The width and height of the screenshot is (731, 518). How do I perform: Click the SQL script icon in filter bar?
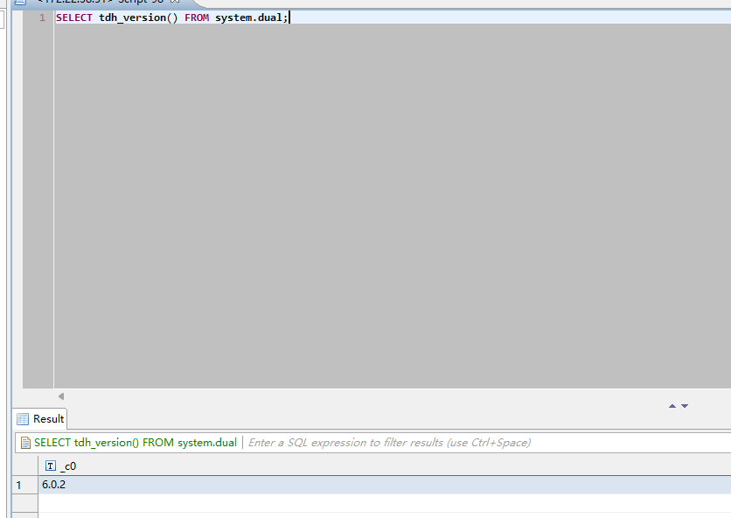(25, 443)
